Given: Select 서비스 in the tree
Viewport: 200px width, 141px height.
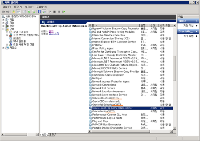Looking at the screenshot, I should [x=17, y=38].
